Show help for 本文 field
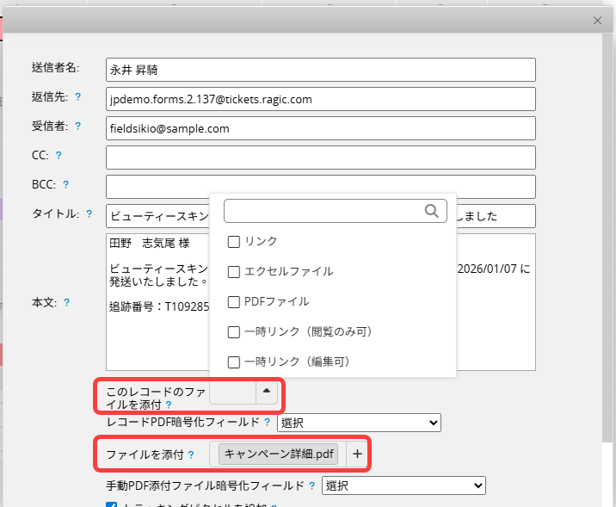 coord(66,303)
